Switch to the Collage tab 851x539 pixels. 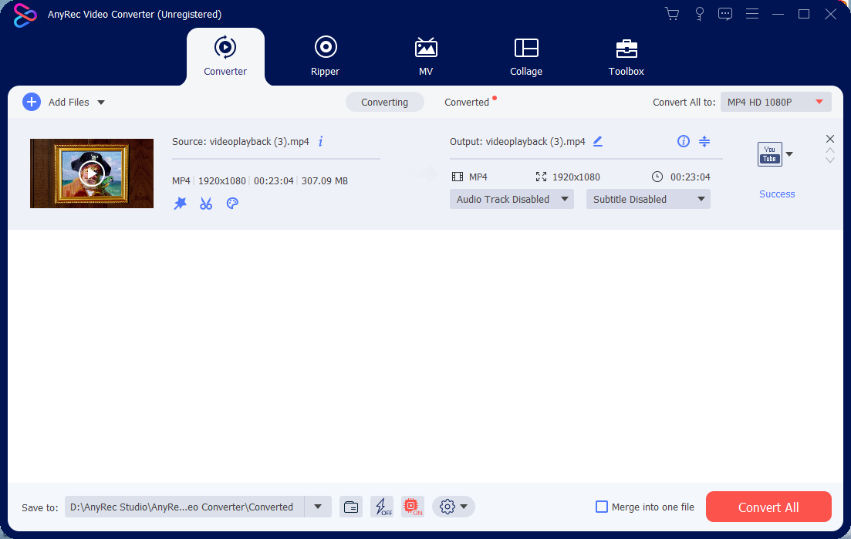pyautogui.click(x=526, y=56)
